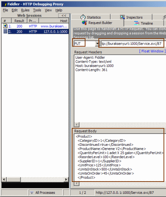Click the Inspectors tab icon
The height and width of the screenshot is (197, 166).
click(123, 17)
